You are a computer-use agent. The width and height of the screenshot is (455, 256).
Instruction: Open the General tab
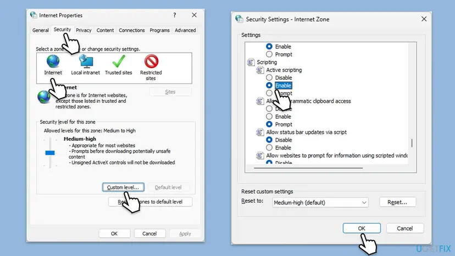41,30
